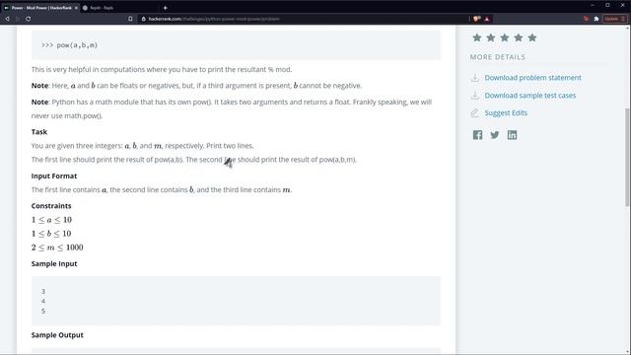Image resolution: width=631 pixels, height=355 pixels.
Task: Open the browser extensions puzzle icon
Action: click(596, 19)
